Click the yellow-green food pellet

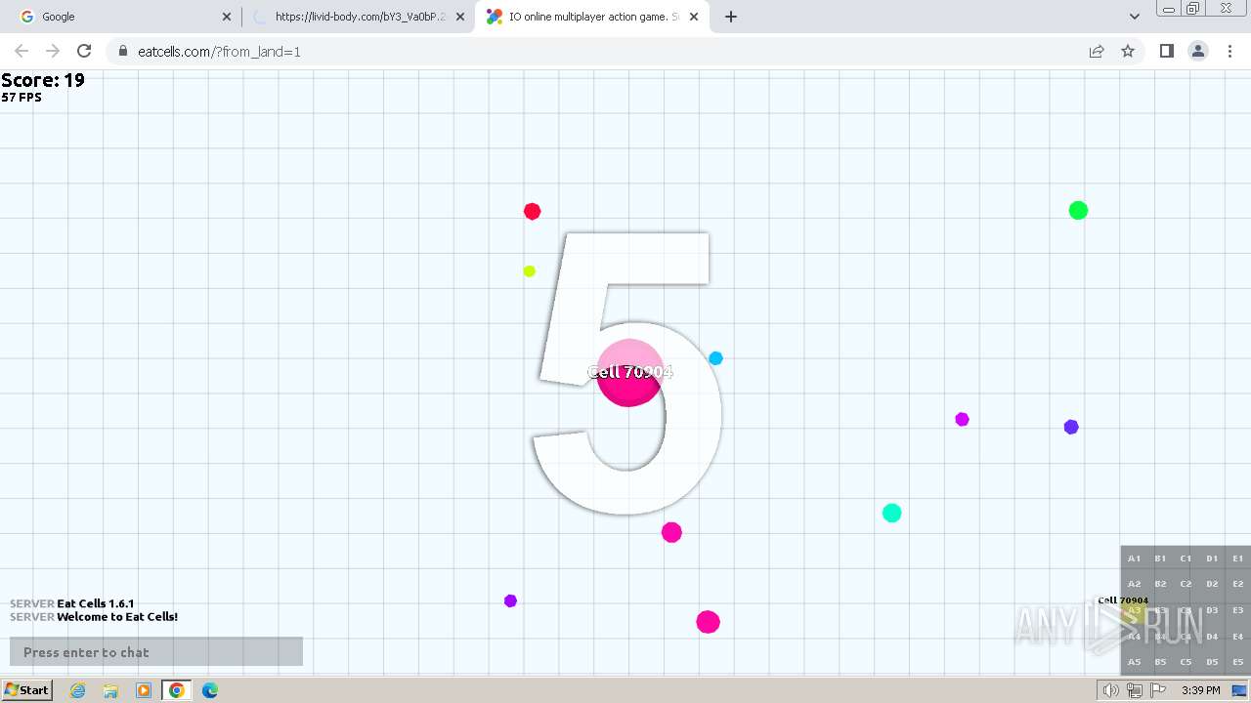529,271
